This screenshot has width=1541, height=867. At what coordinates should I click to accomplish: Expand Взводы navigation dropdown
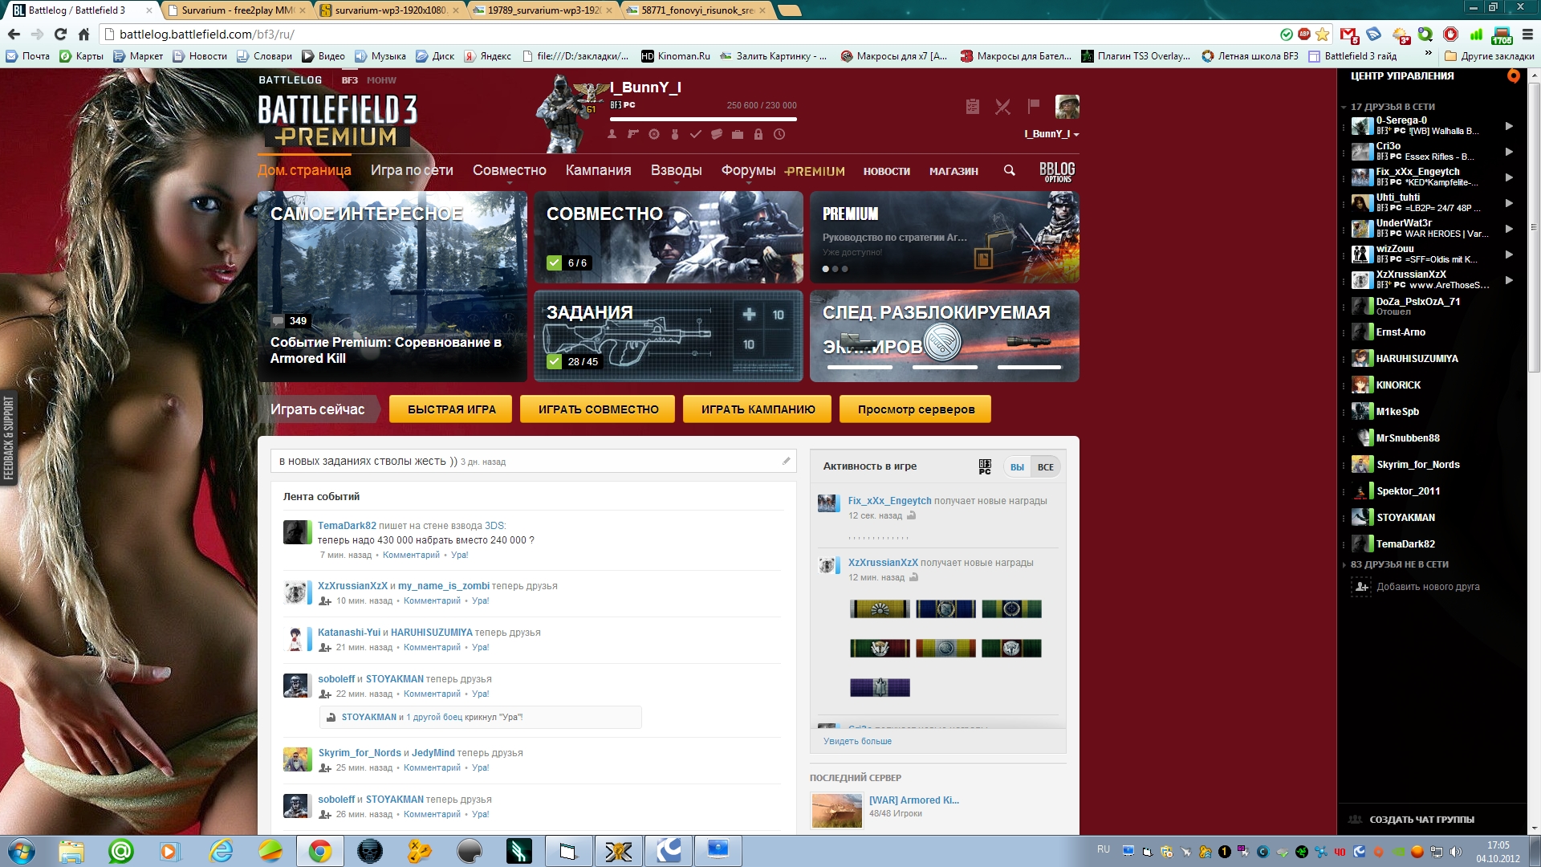(x=676, y=171)
